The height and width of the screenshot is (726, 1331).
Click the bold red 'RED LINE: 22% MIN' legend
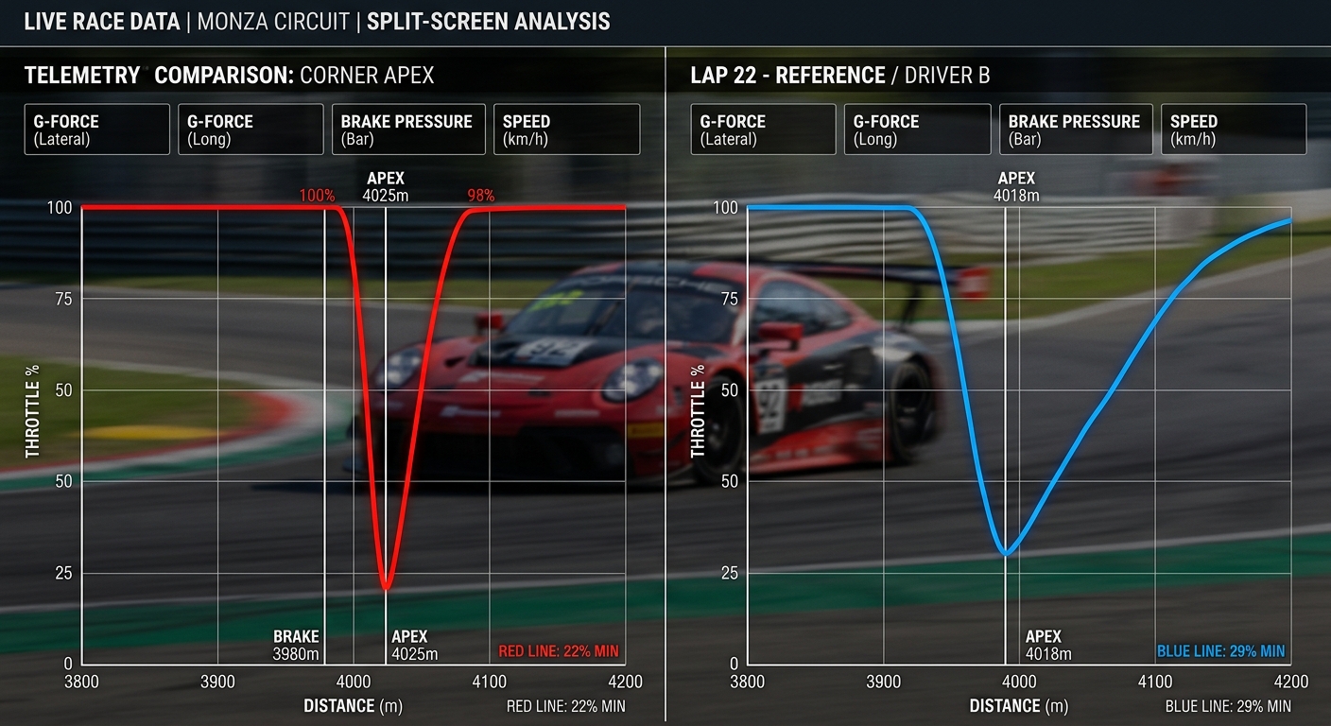559,651
